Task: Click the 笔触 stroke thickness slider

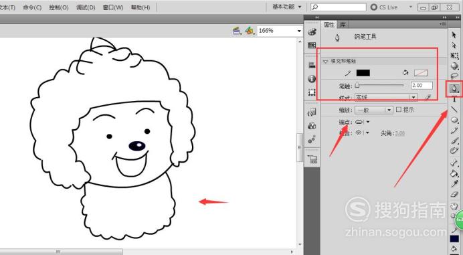Action: point(380,86)
